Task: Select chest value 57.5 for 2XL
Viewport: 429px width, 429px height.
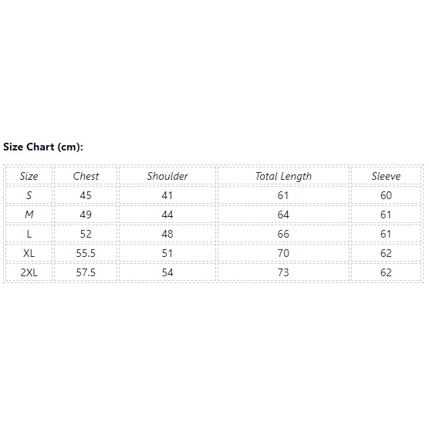Action: (86, 272)
